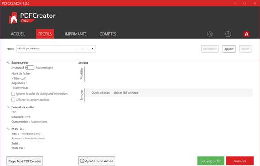Edit Mots-Clé section wrench icon

tap(8, 129)
